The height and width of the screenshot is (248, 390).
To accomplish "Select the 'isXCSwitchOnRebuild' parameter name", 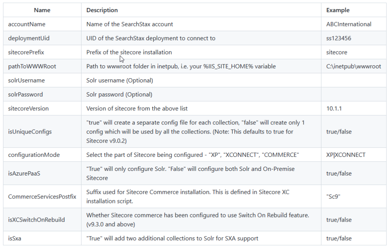I will coord(37,220).
